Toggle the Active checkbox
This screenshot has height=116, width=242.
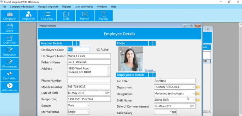coord(98,49)
